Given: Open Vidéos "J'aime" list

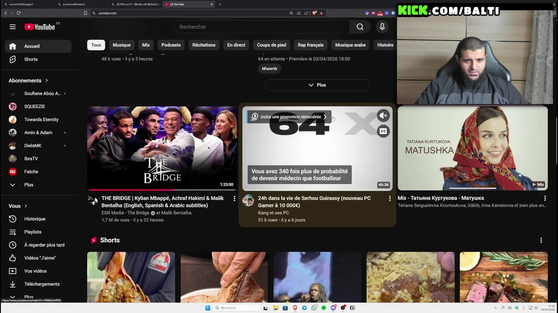Looking at the screenshot, I should 38,258.
